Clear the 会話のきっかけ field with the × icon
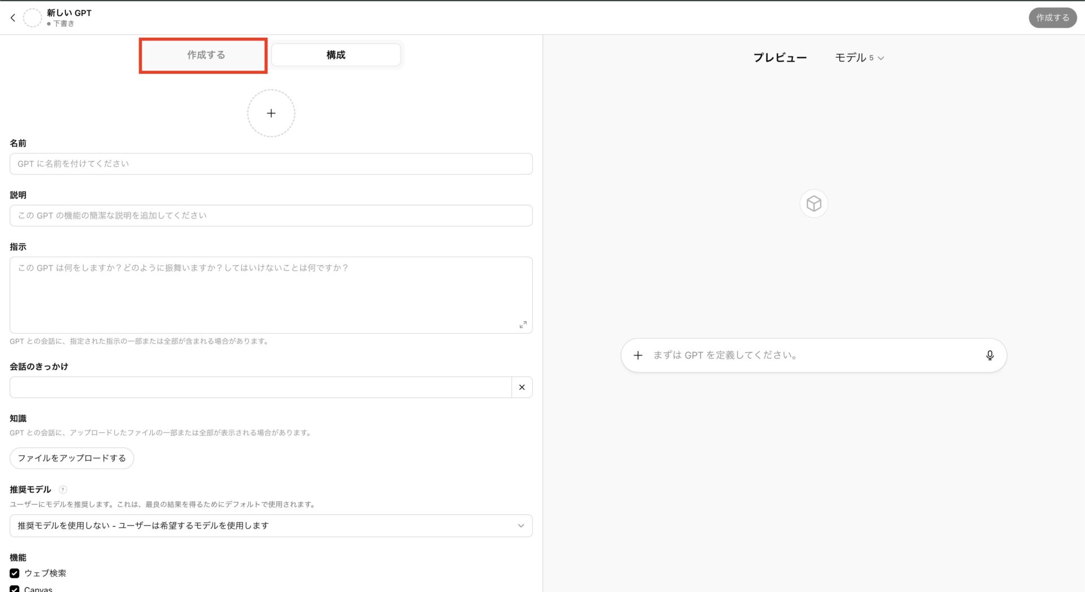This screenshot has width=1085, height=592. (x=522, y=387)
